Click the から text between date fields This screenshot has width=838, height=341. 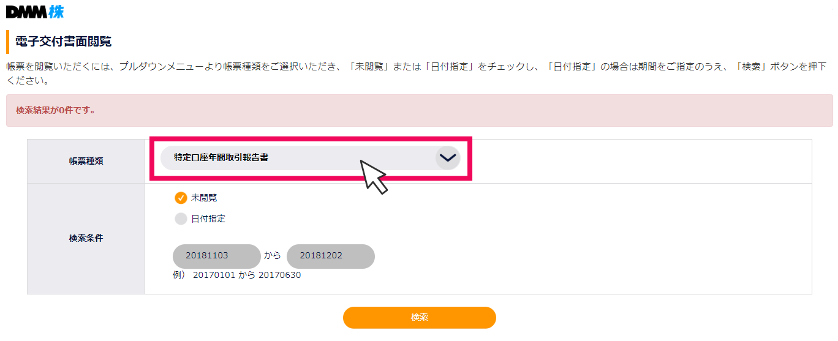pos(273,257)
